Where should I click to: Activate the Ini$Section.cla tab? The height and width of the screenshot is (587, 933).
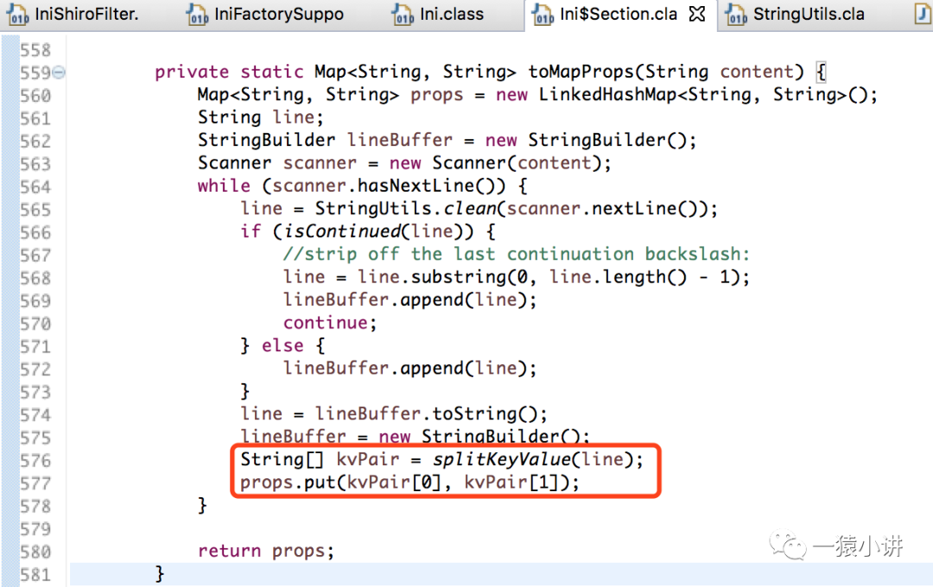coord(619,14)
